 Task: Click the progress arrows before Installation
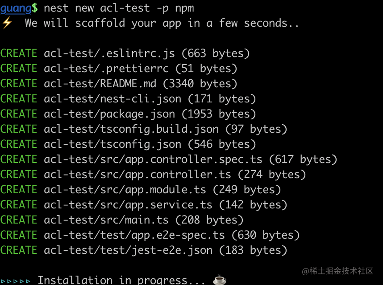(x=16, y=281)
